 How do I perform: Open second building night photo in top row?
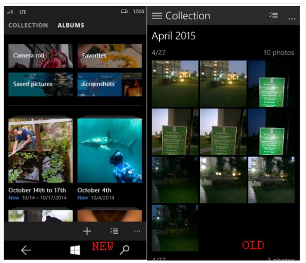[x=223, y=84]
